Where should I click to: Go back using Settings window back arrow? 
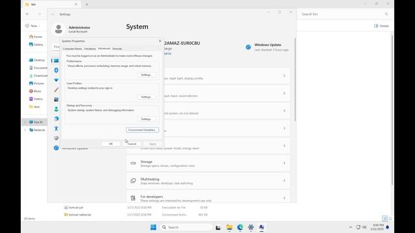click(x=53, y=14)
